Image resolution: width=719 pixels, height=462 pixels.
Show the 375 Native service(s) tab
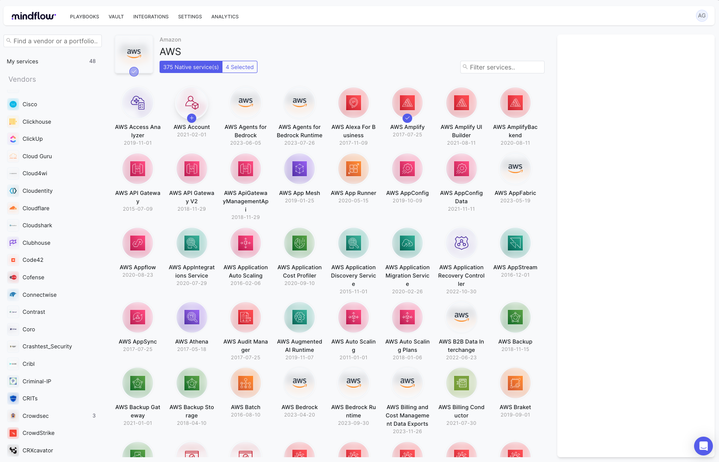pos(191,67)
